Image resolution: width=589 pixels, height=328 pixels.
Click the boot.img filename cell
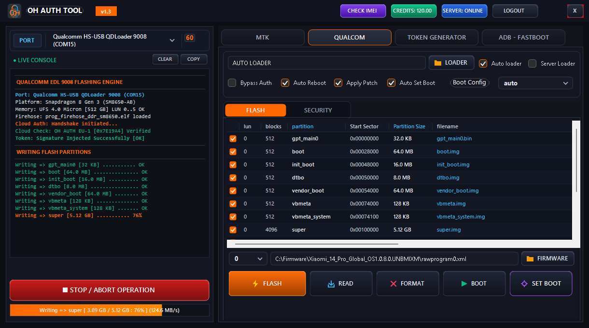[x=448, y=151]
